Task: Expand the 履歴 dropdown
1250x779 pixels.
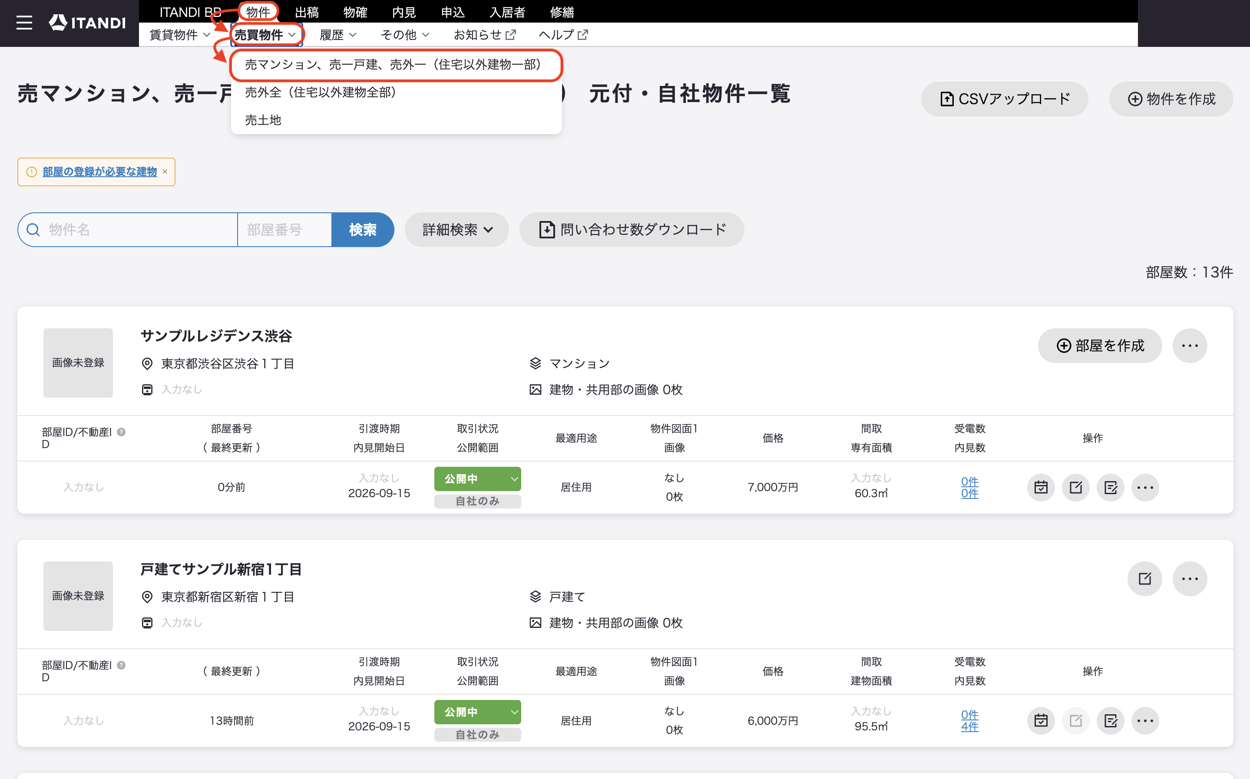Action: point(338,34)
